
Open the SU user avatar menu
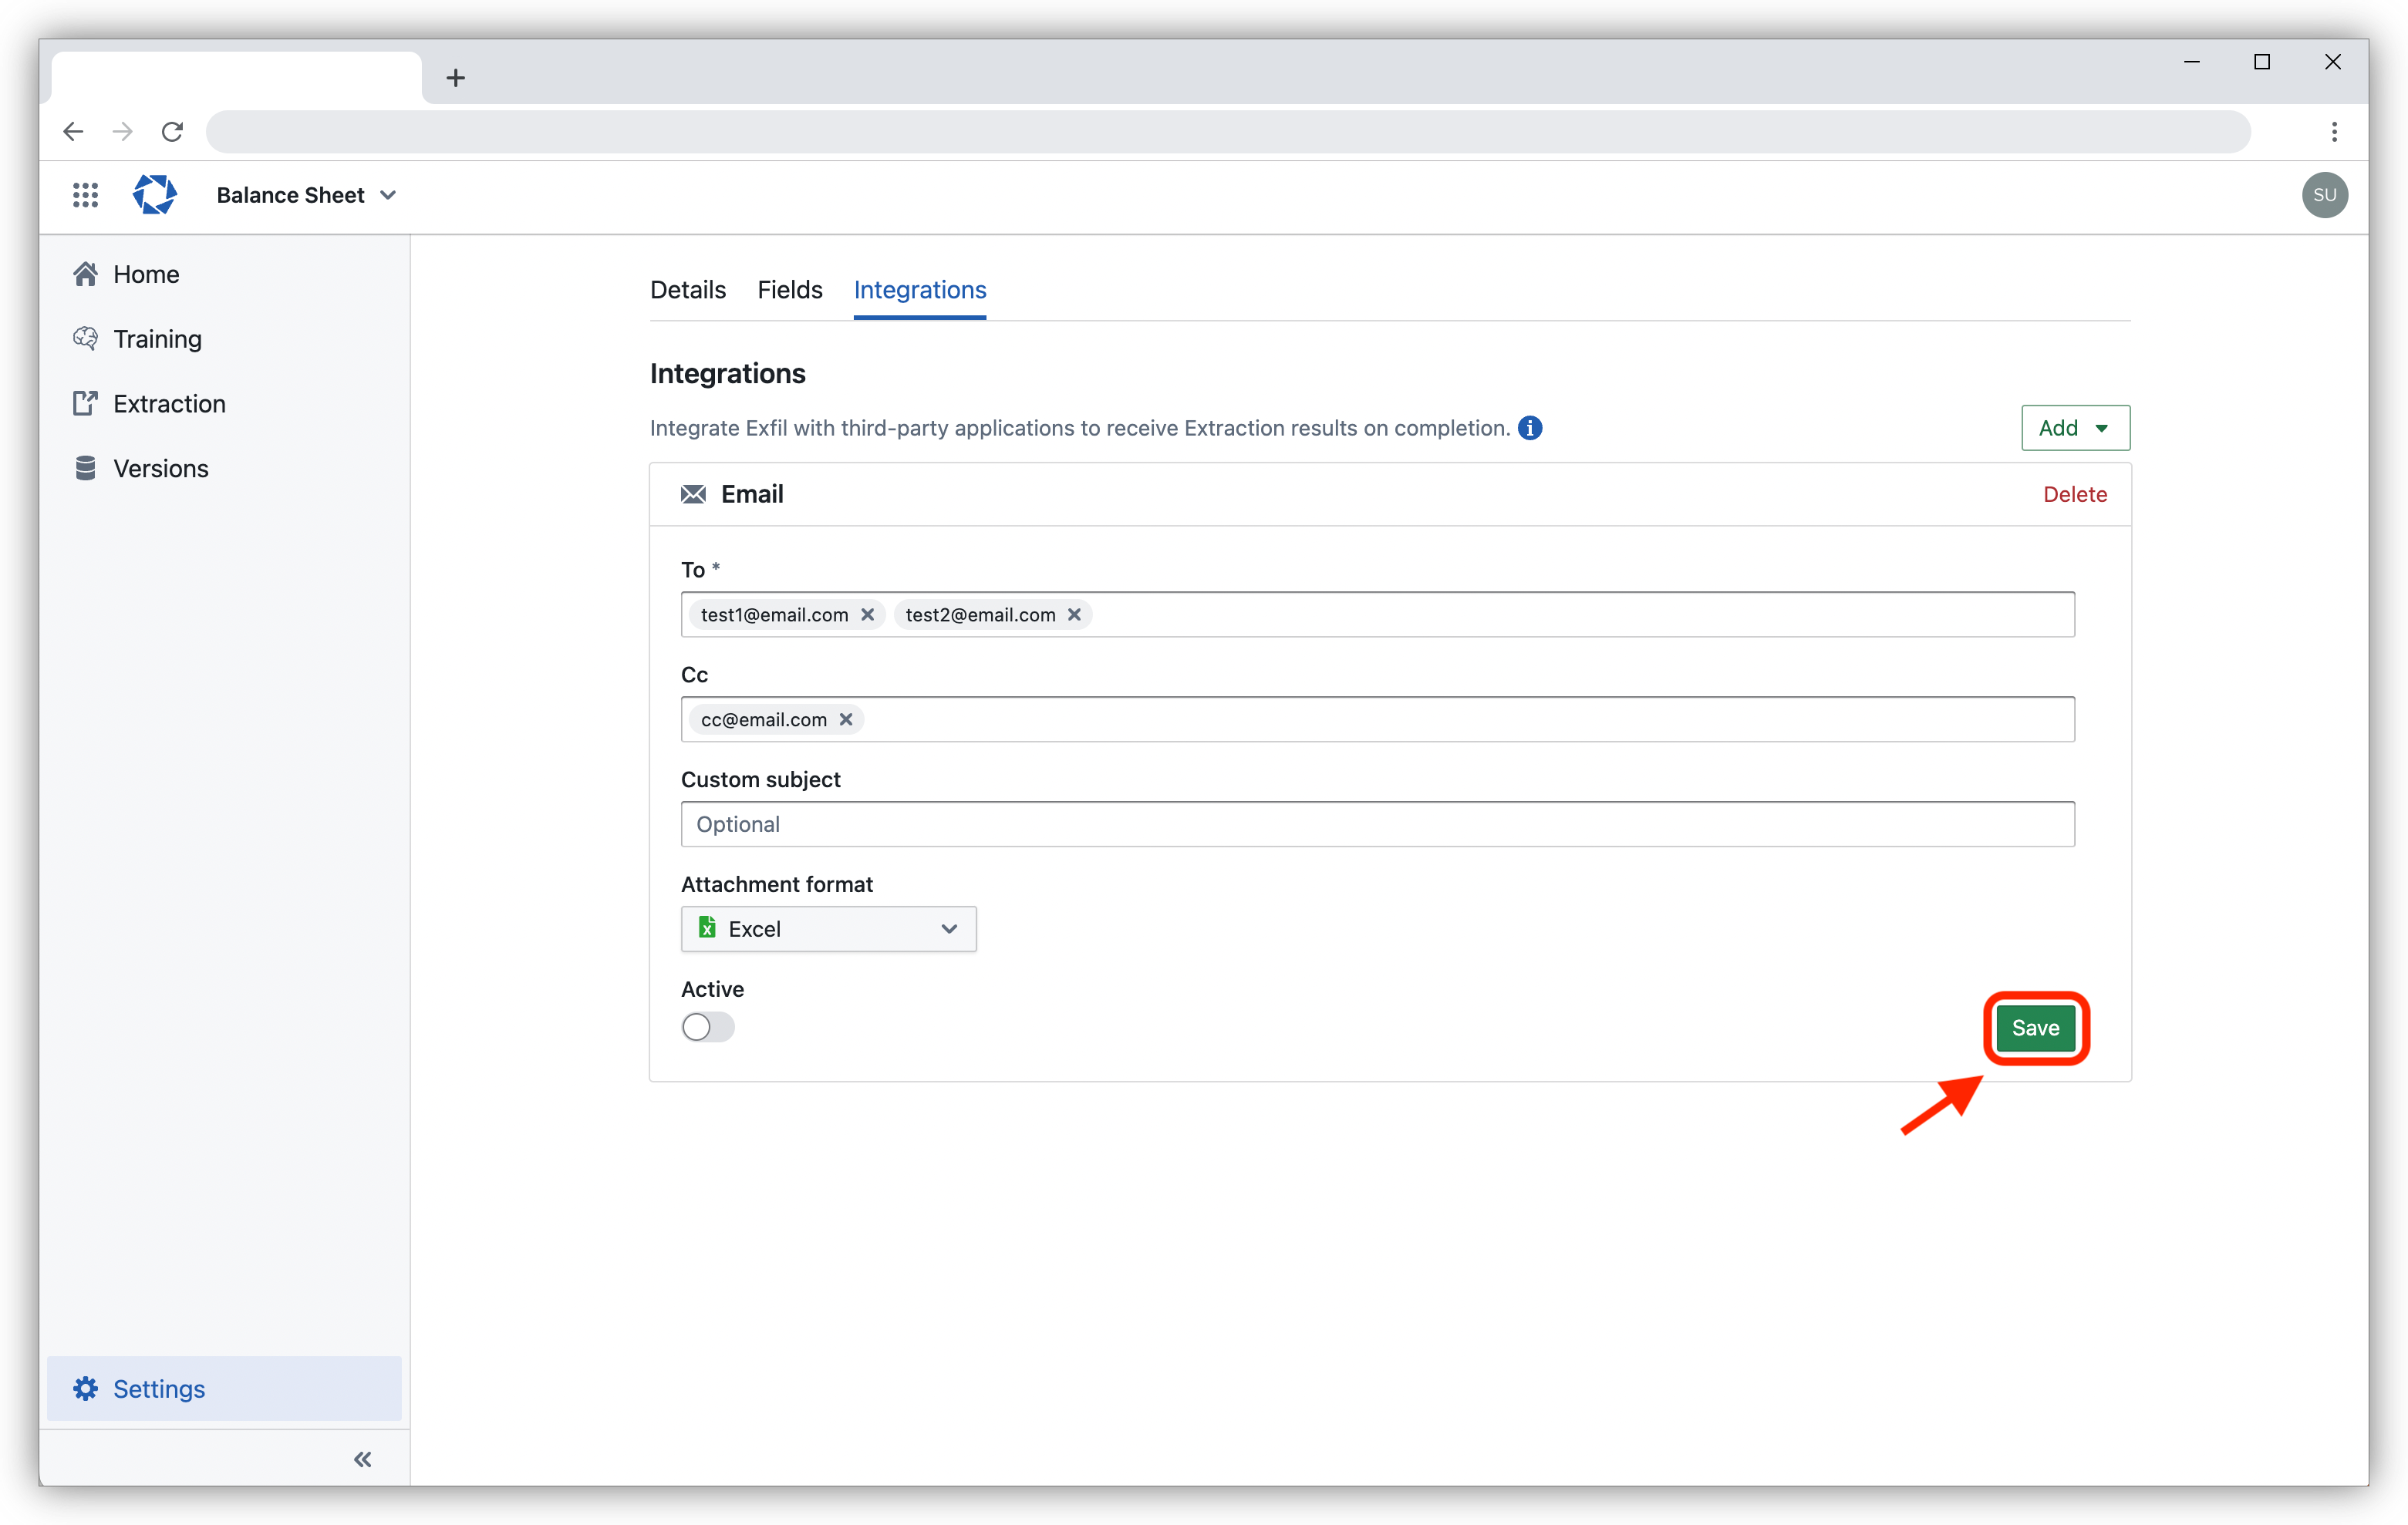(2324, 195)
